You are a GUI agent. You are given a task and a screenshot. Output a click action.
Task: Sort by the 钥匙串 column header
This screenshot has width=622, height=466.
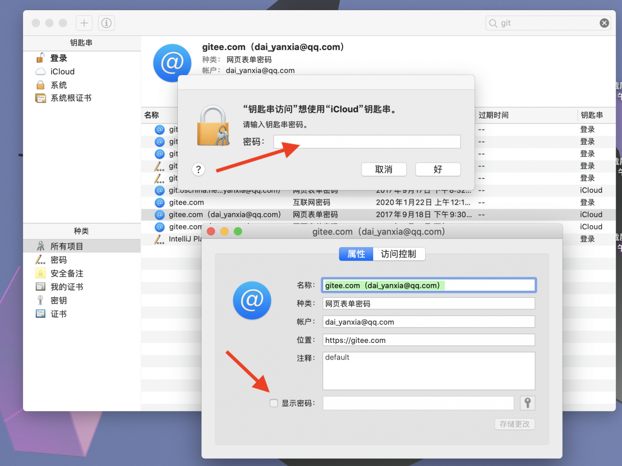(591, 115)
